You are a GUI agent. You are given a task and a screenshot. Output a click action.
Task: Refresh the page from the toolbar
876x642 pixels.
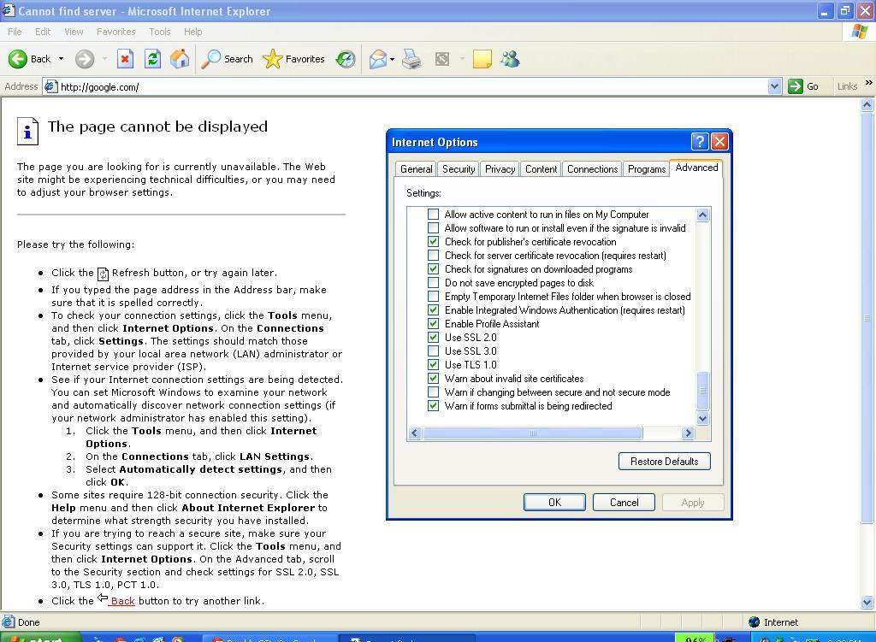152,59
